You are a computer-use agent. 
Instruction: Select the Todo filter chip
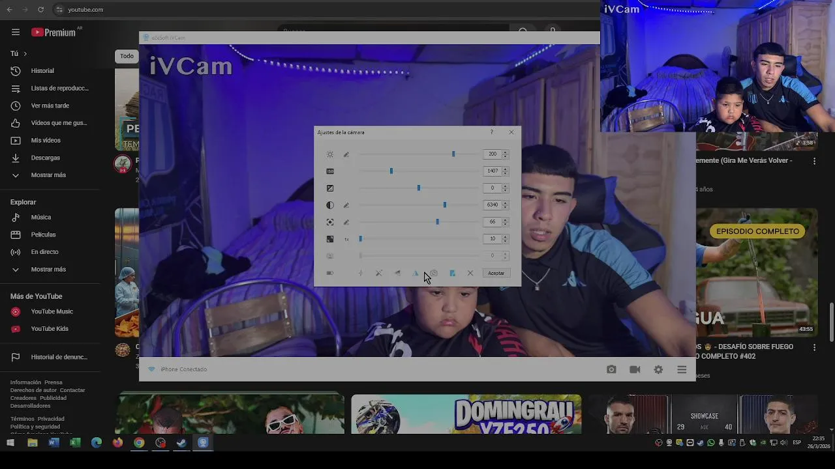(x=127, y=56)
